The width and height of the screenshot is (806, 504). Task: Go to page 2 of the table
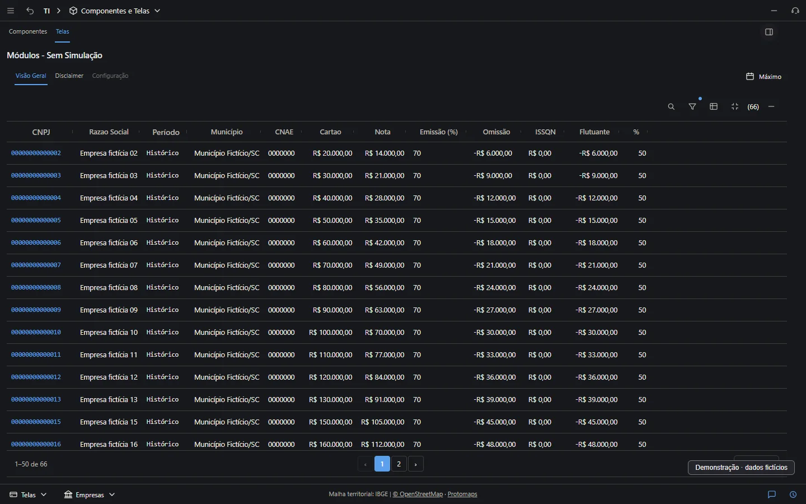(399, 464)
